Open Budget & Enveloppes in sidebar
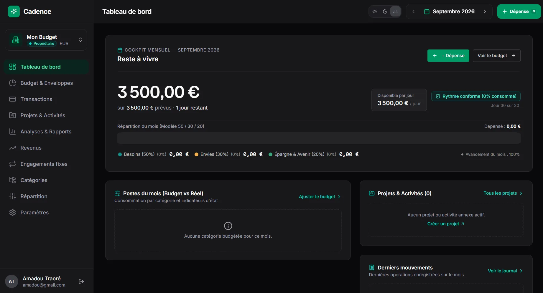Viewport: 543px width, 293px height. click(46, 83)
